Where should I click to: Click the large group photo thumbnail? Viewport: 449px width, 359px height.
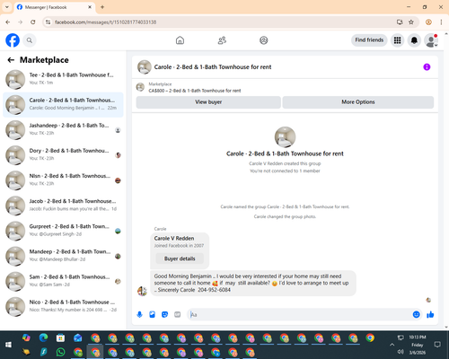(285, 137)
